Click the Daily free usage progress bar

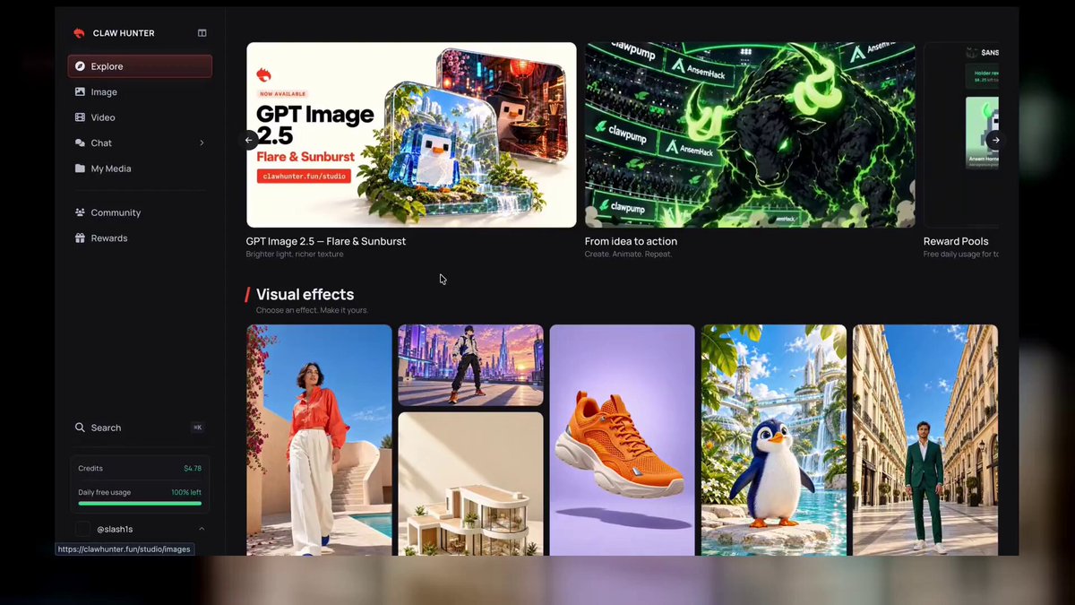tap(140, 504)
